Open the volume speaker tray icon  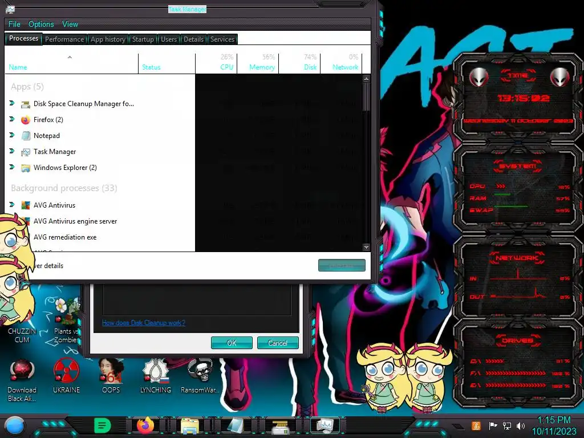coord(521,425)
